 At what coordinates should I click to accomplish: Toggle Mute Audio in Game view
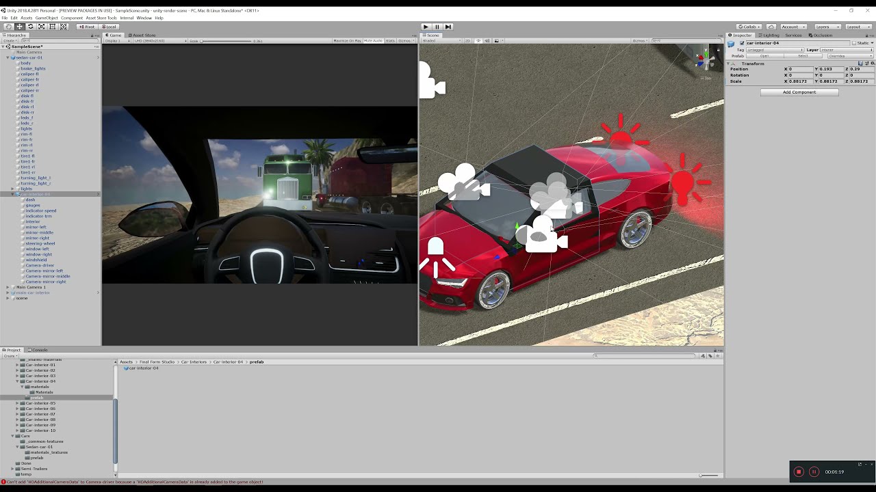point(373,40)
